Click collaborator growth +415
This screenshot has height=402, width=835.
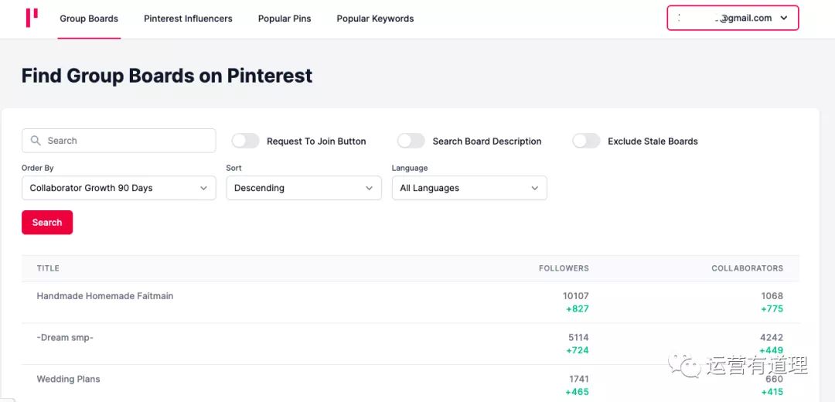point(772,392)
